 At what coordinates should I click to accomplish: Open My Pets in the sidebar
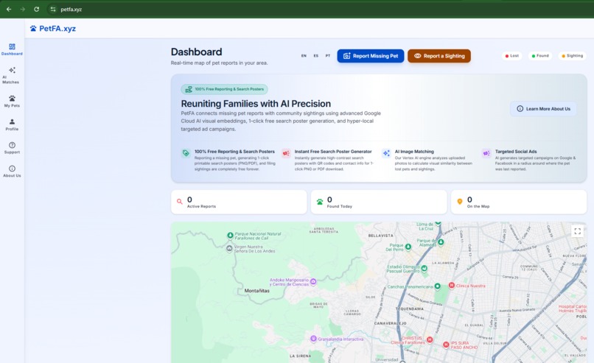12,101
